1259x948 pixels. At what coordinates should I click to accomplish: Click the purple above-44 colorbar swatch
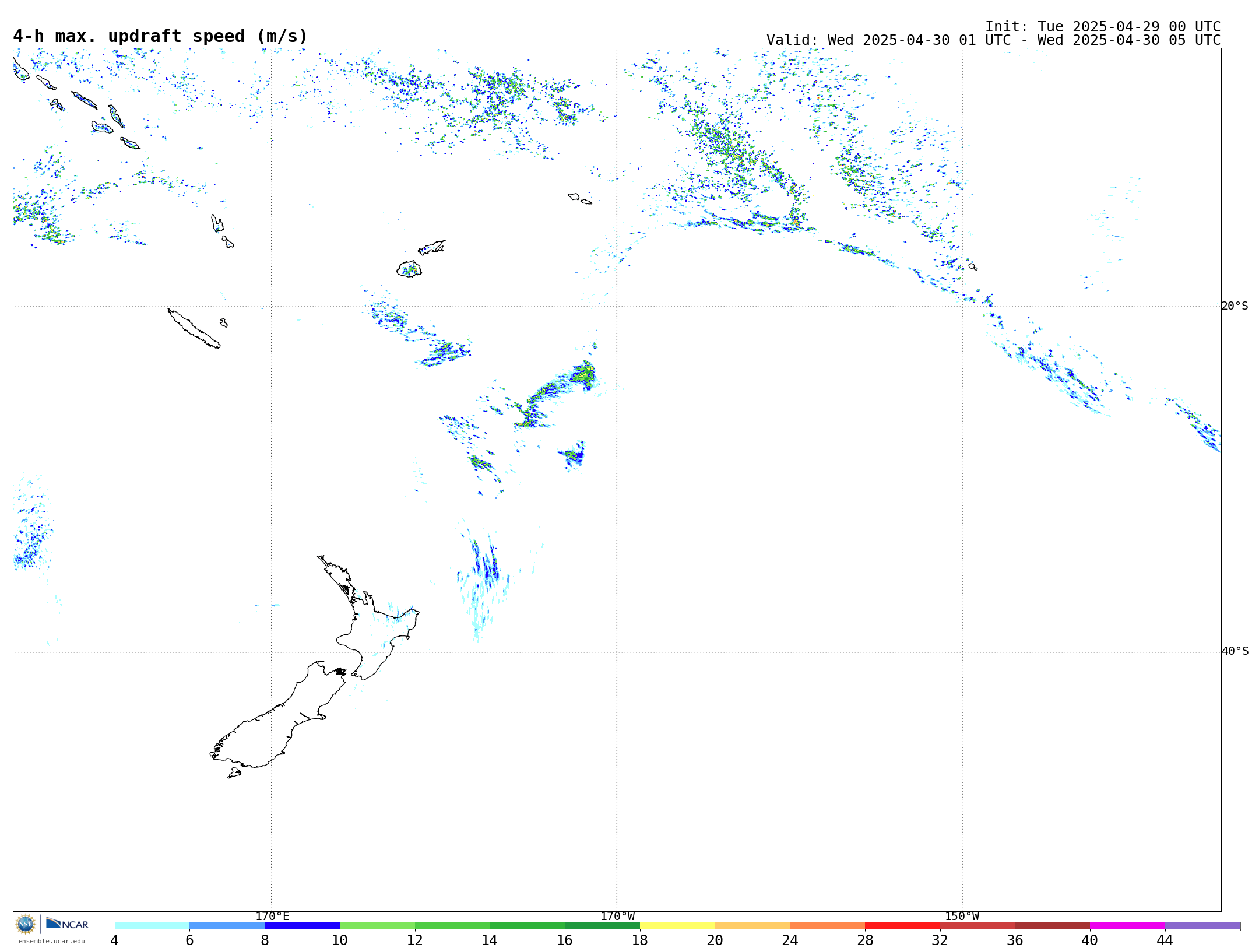point(1202,926)
